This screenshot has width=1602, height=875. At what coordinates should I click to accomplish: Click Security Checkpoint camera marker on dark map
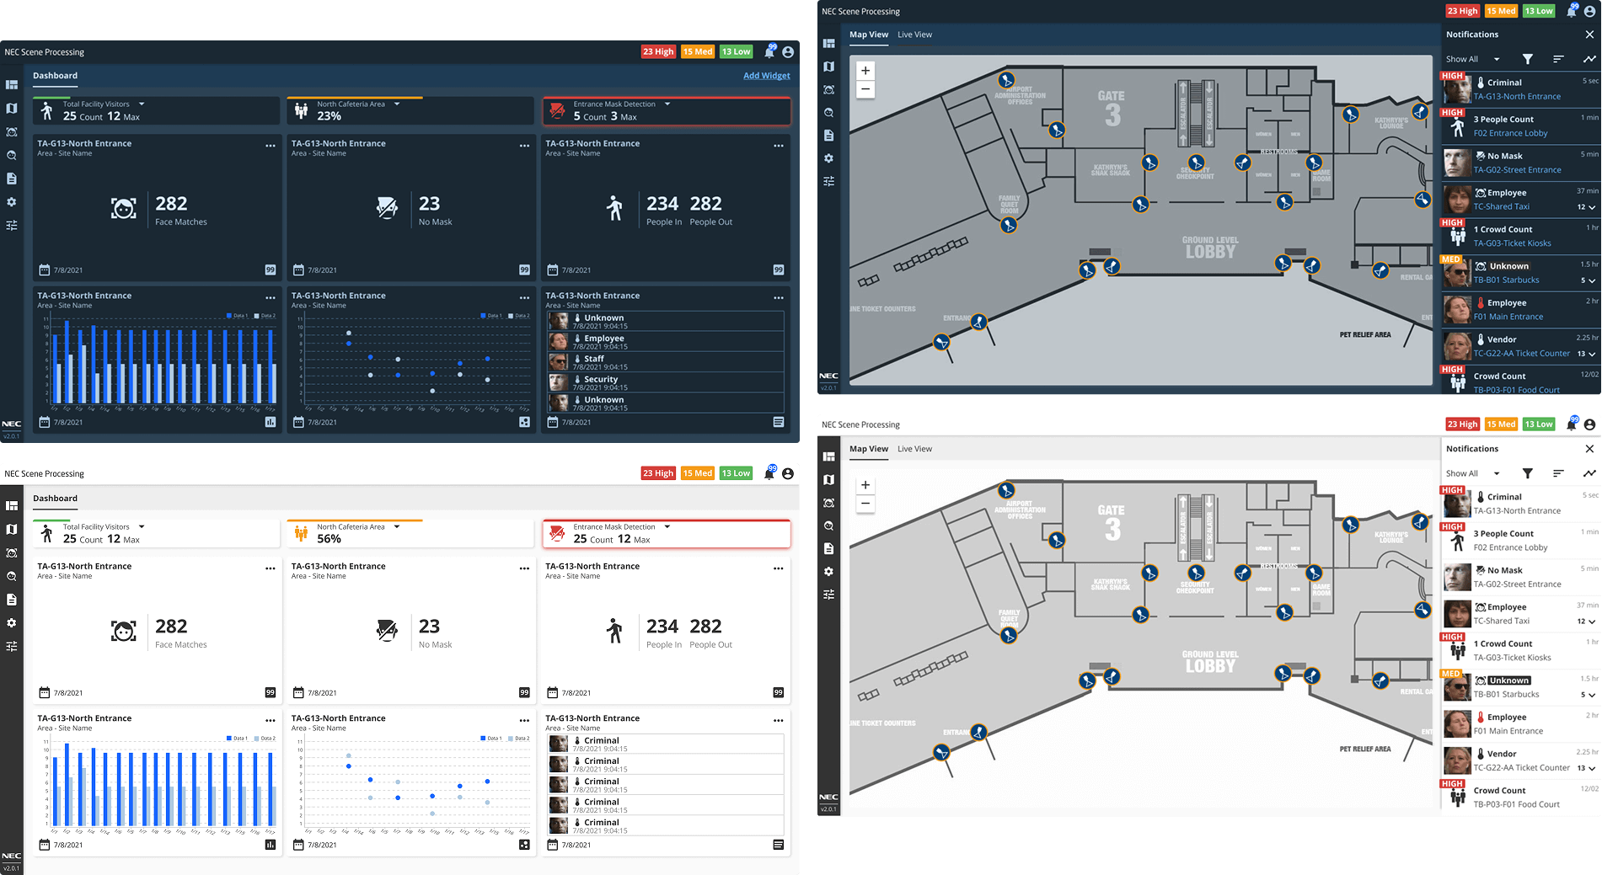[1197, 163]
